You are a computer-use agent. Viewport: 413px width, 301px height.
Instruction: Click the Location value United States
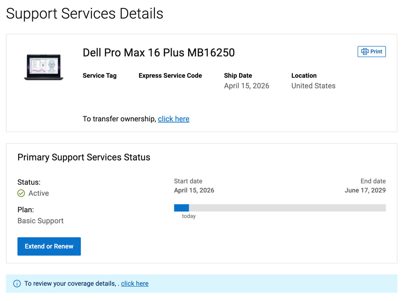313,86
